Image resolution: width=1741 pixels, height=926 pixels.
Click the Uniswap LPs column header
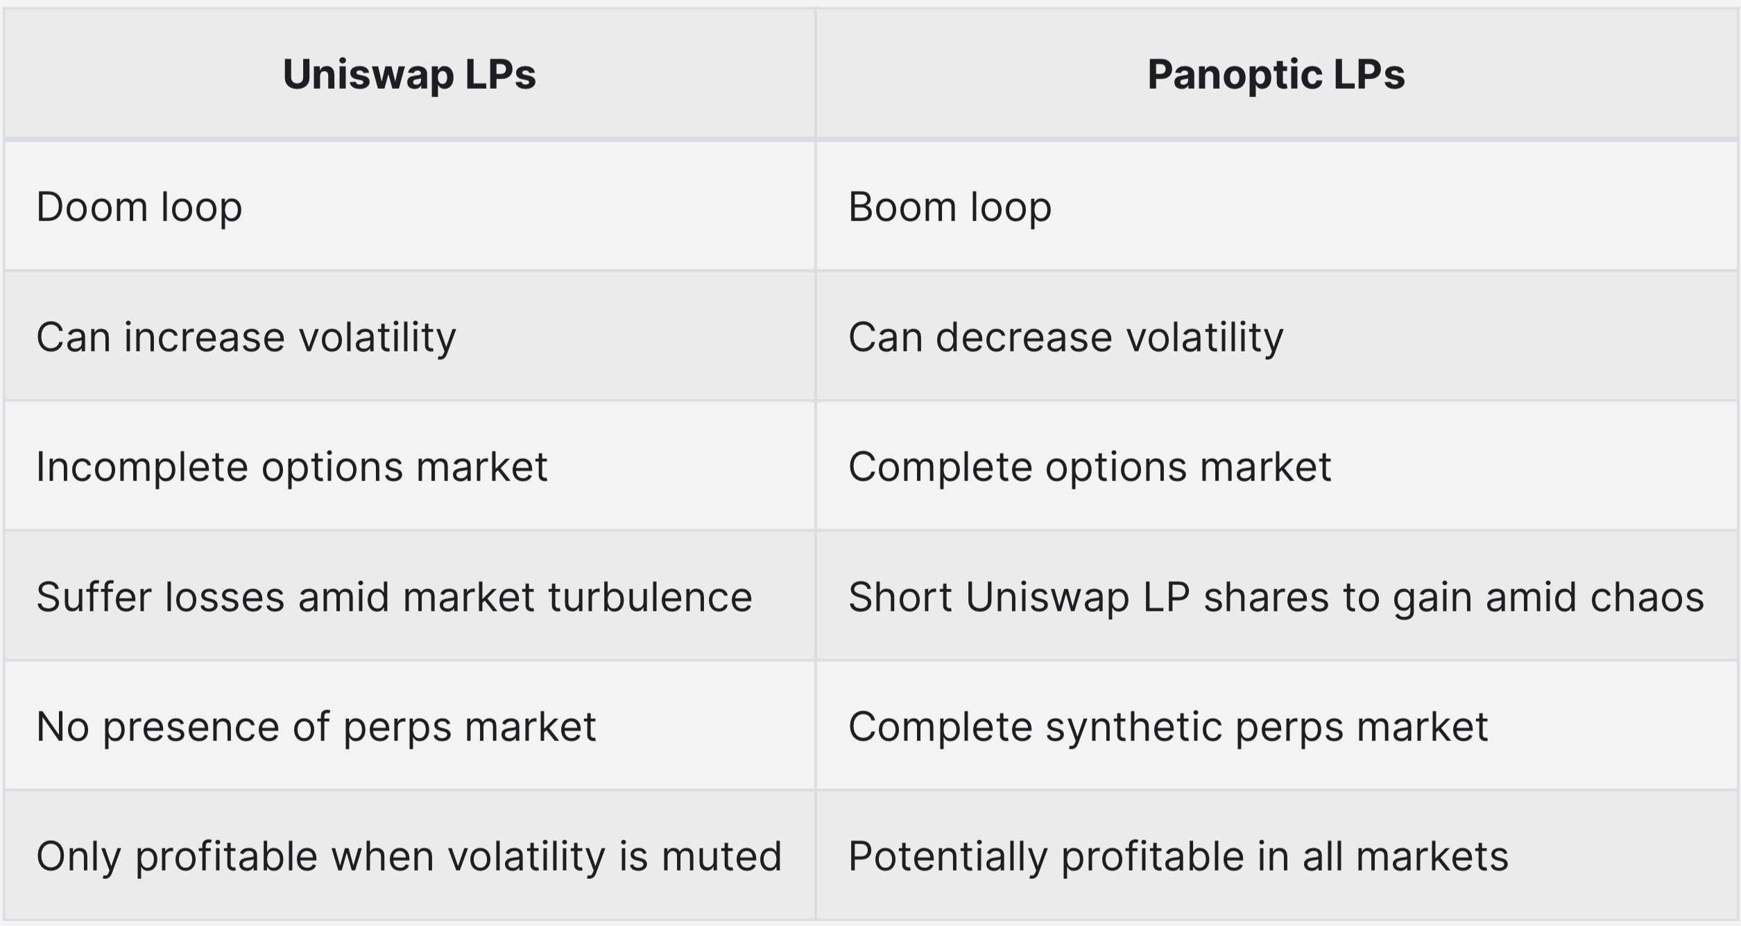(x=409, y=73)
